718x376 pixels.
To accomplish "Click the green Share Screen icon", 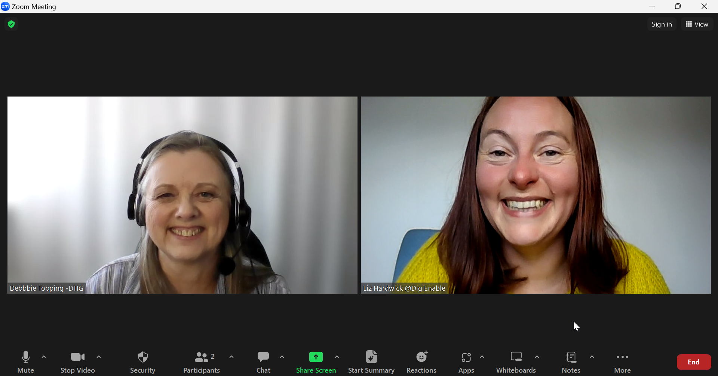I will pyautogui.click(x=316, y=357).
